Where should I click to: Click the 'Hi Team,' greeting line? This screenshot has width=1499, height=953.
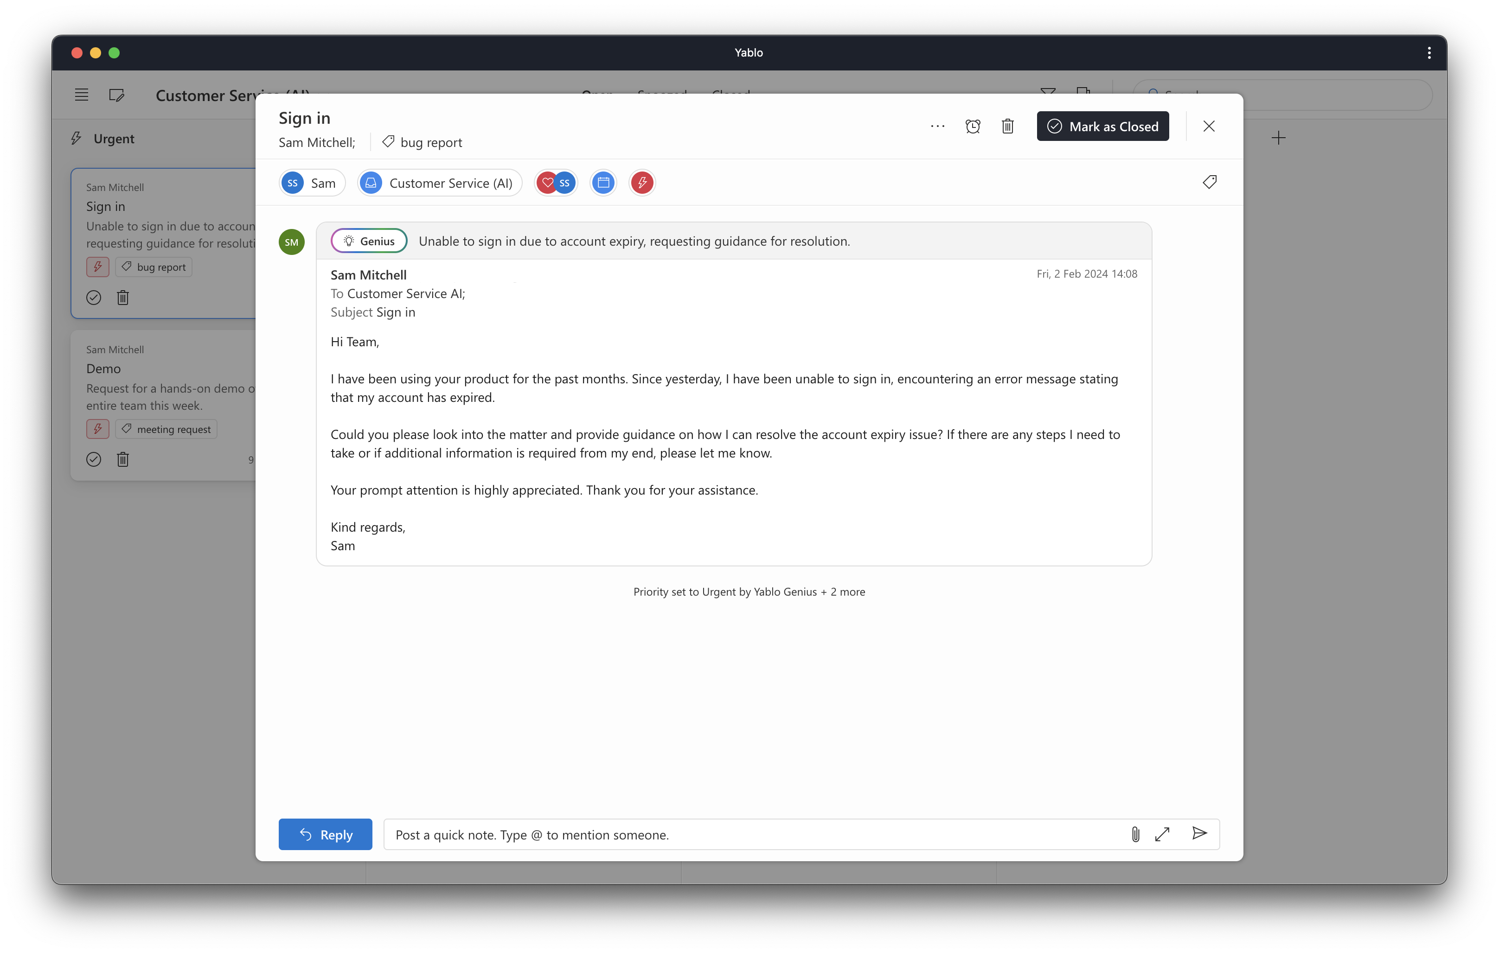(x=355, y=342)
